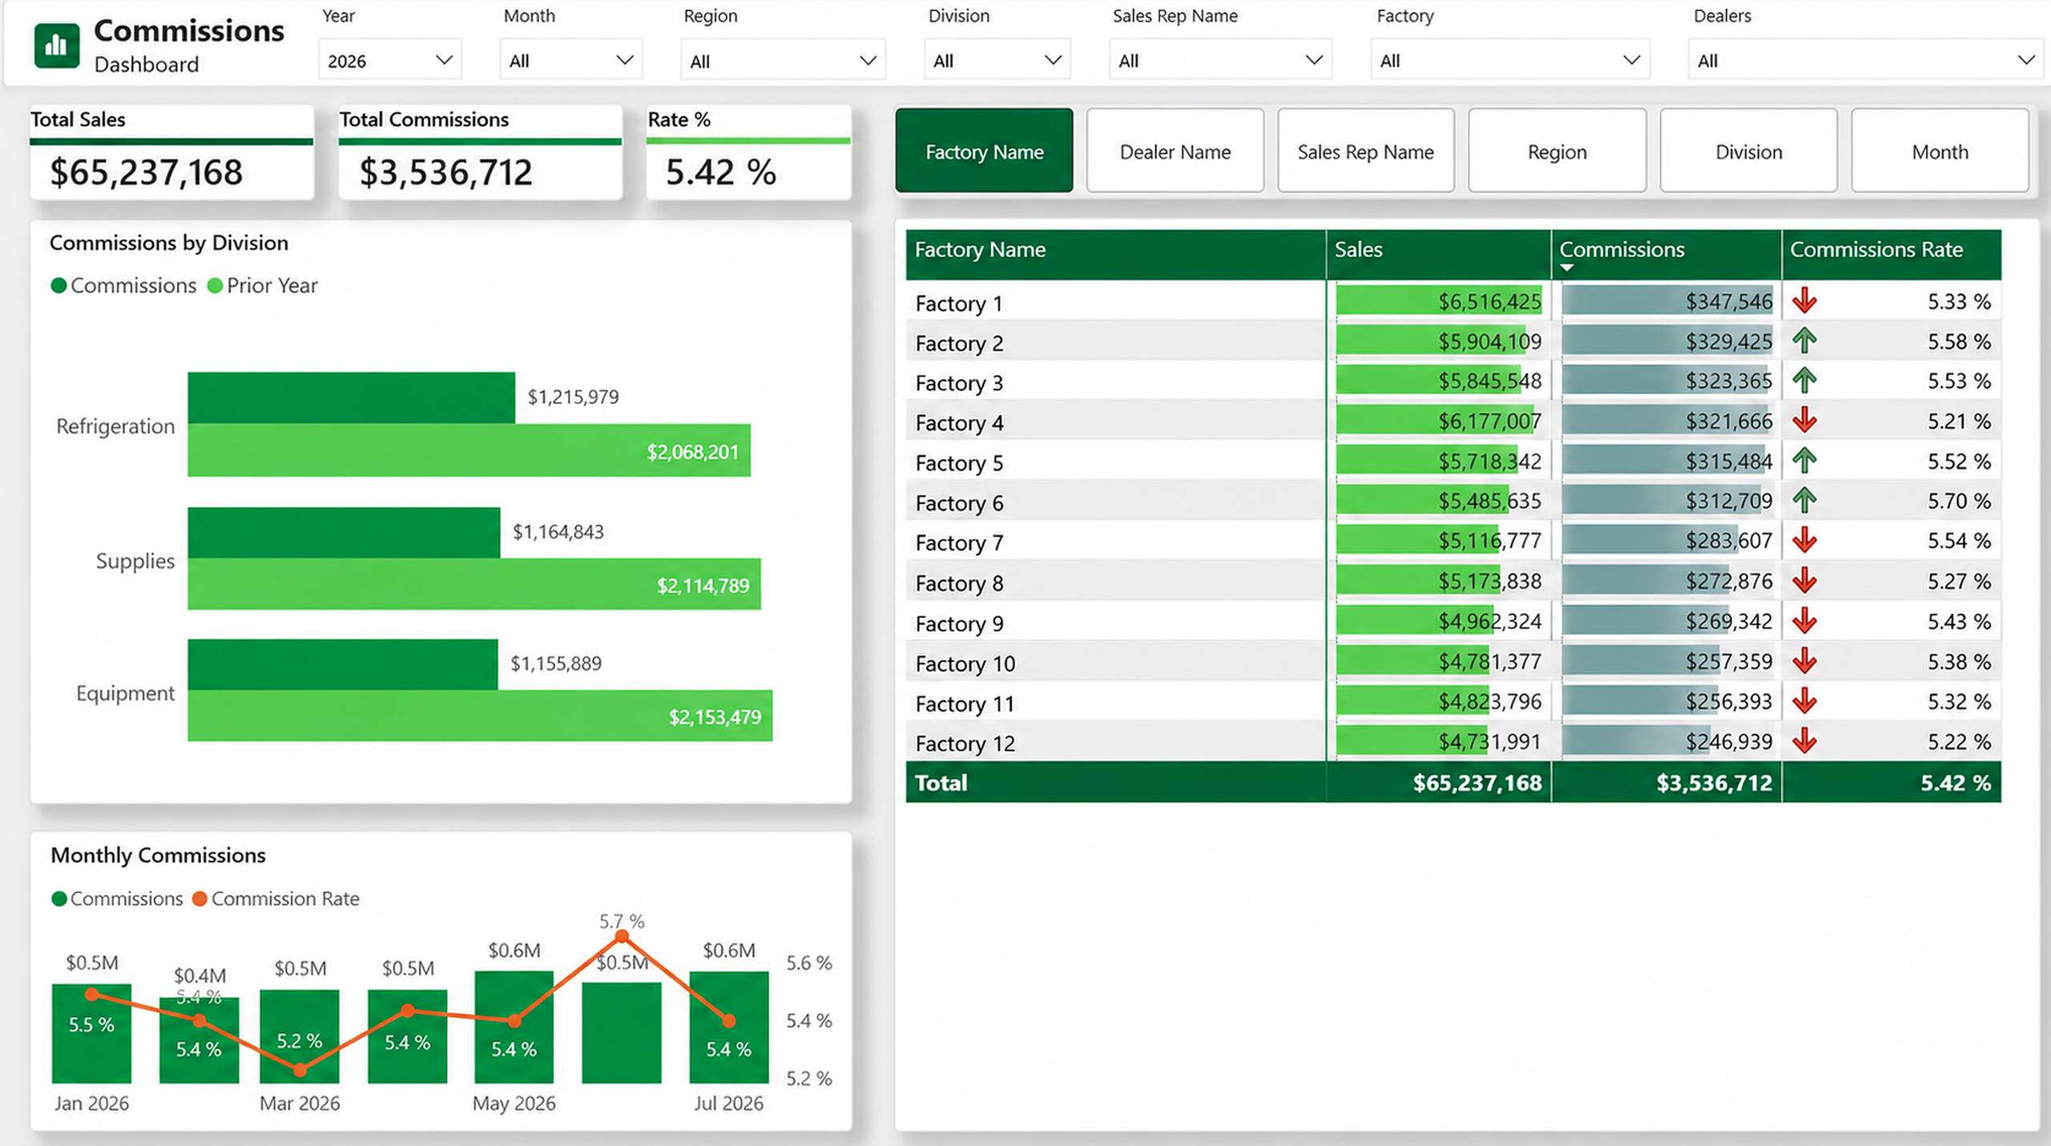Toggle Commissions legend in Commissions by Division

[x=123, y=285]
